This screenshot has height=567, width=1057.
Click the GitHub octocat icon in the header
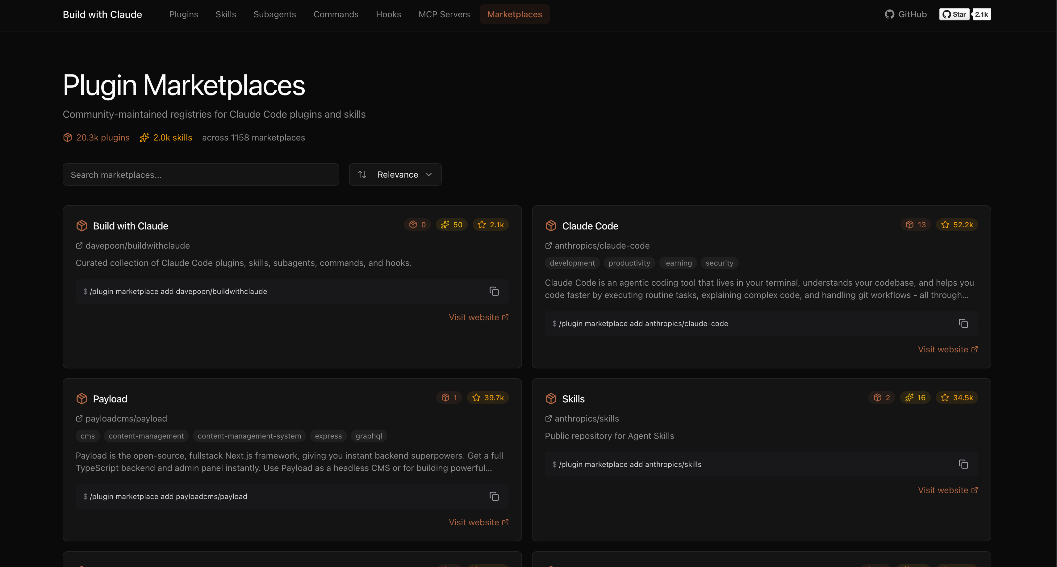tap(889, 14)
